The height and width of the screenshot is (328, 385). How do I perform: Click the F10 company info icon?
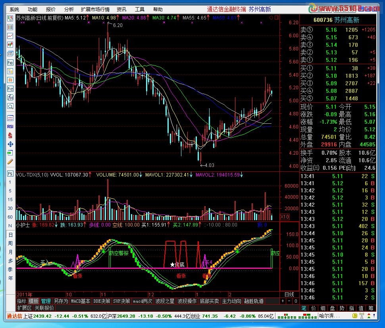click(10, 62)
